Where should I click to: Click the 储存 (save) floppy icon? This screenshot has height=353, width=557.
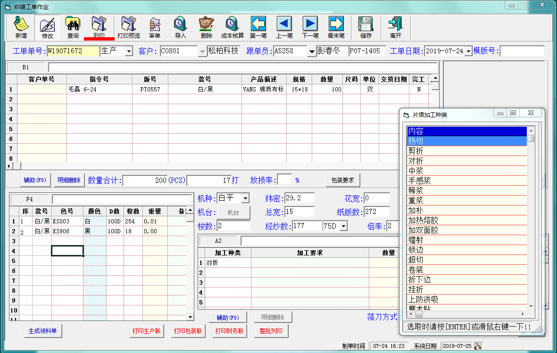pyautogui.click(x=366, y=27)
